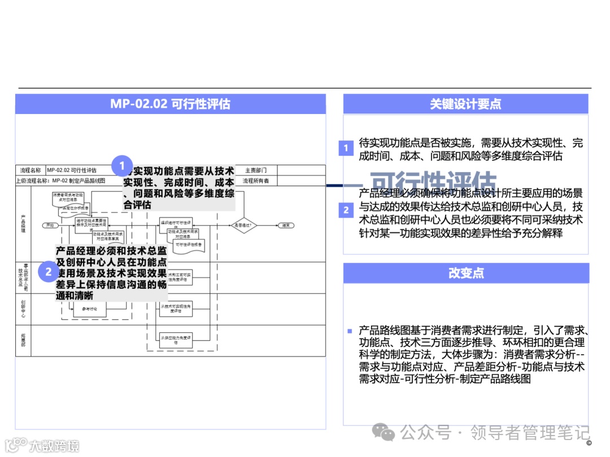The width and height of the screenshot is (610, 457).
Task: Click the '从供应能力角度评估' process box
Action: [176, 340]
